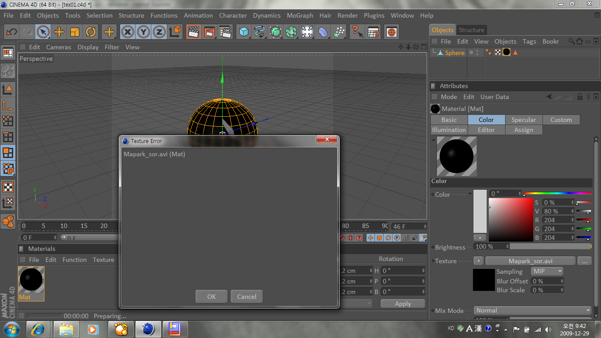Toggle parameter (P) keyframe recording in timeline

397,238
